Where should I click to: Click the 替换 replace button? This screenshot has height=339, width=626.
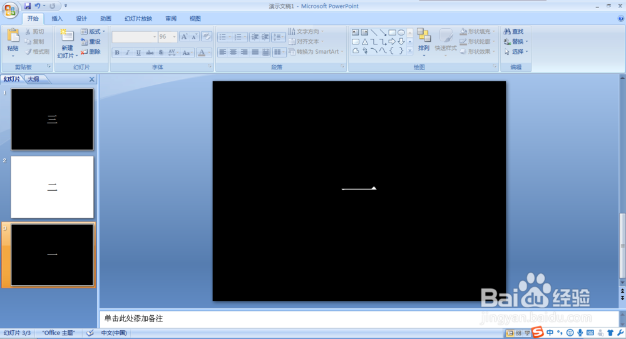coord(516,41)
